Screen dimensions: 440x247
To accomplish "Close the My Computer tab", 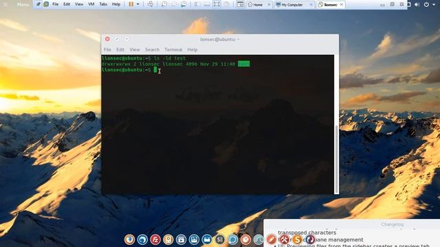I will [x=311, y=5].
